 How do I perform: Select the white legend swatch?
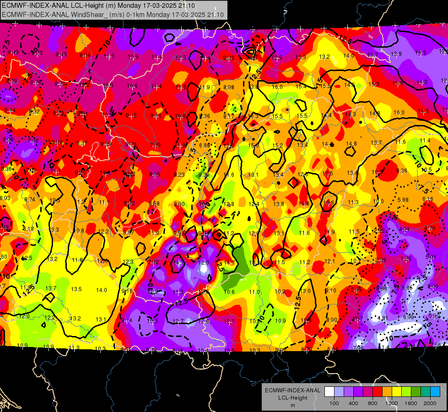point(329,392)
